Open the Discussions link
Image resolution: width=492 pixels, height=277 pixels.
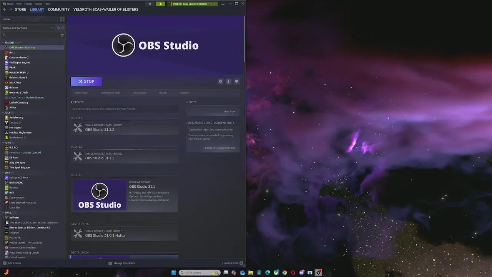139,93
